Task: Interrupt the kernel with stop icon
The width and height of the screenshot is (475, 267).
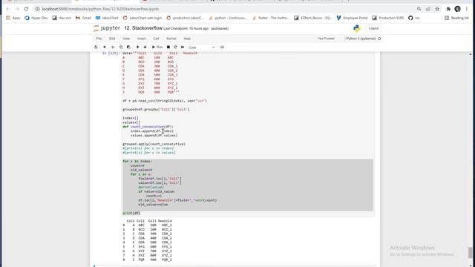Action: [x=168, y=47]
